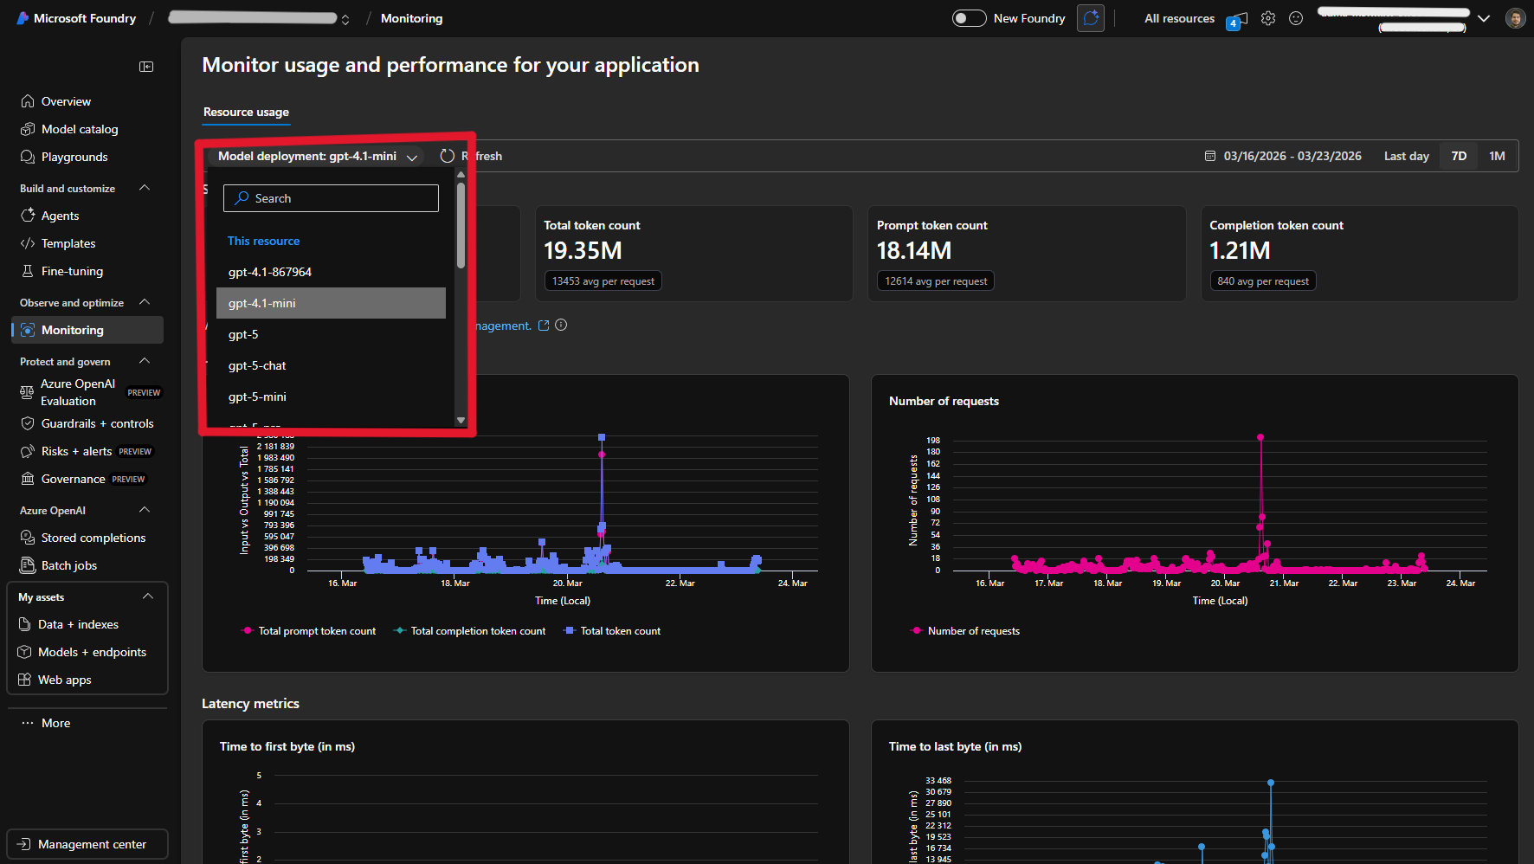Click the user profile avatar

coord(1515,18)
